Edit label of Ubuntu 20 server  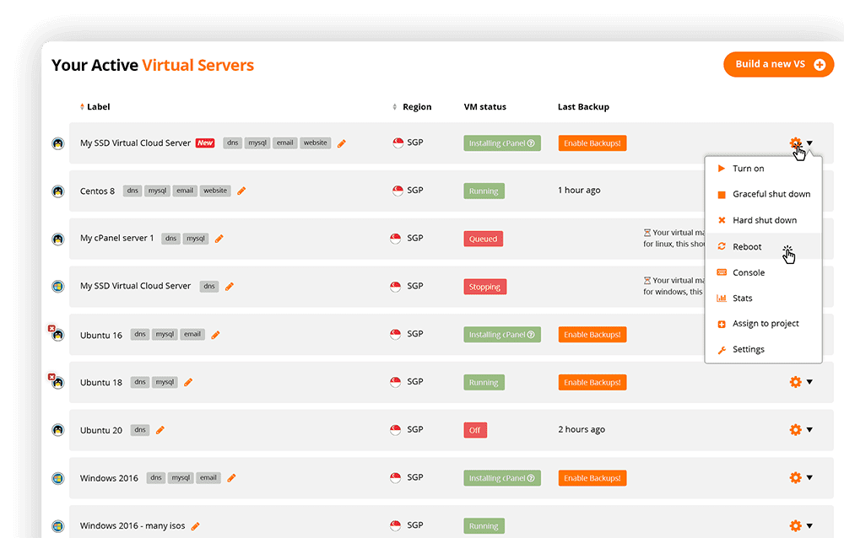(x=160, y=430)
